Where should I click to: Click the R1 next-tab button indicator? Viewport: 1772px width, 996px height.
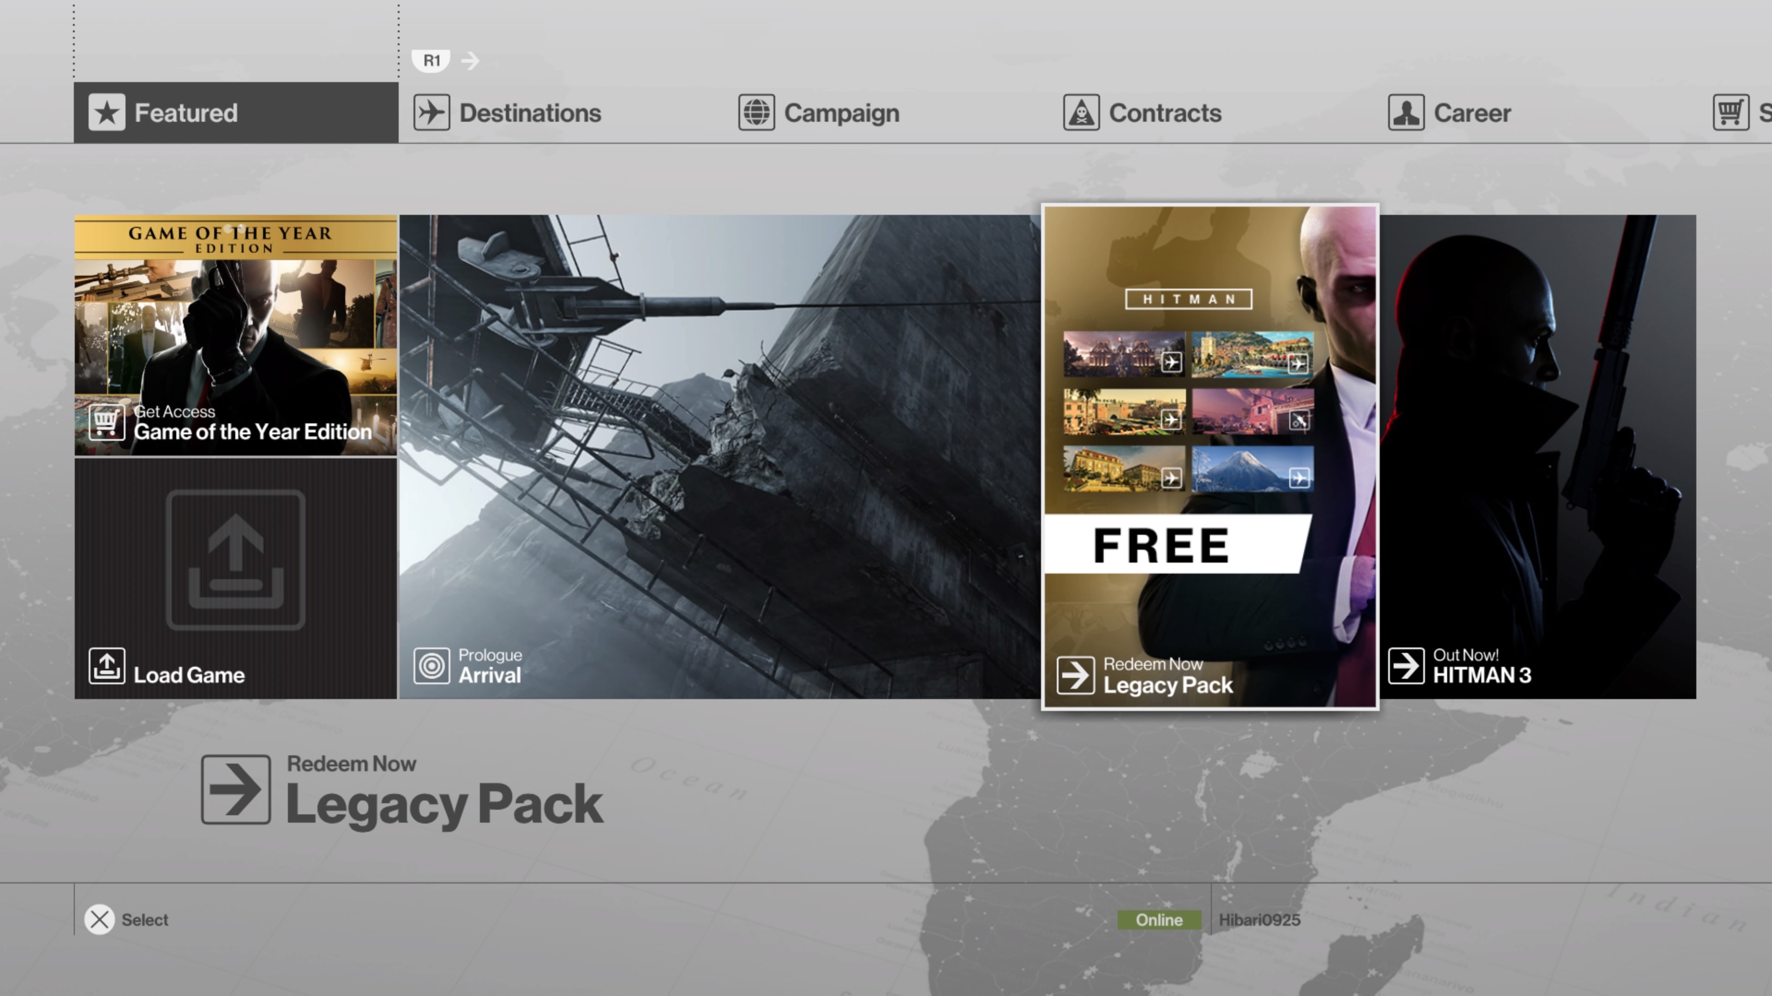pos(431,60)
